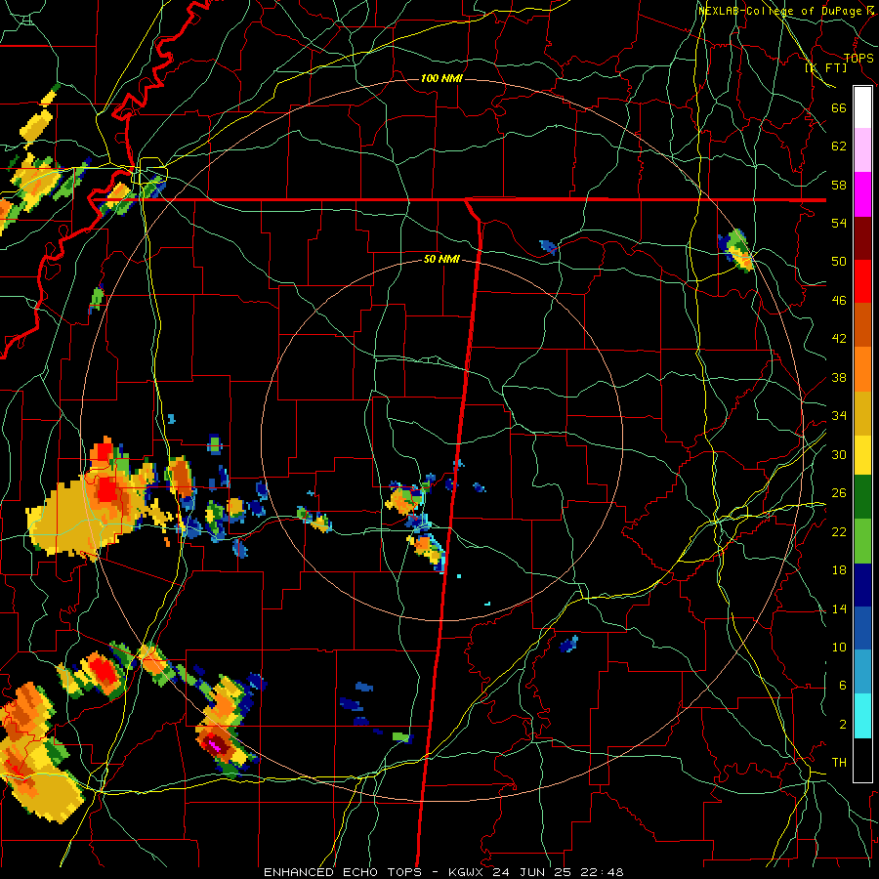Click the cyan swatch near the scale bottom
The width and height of the screenshot is (879, 879).
point(862,716)
